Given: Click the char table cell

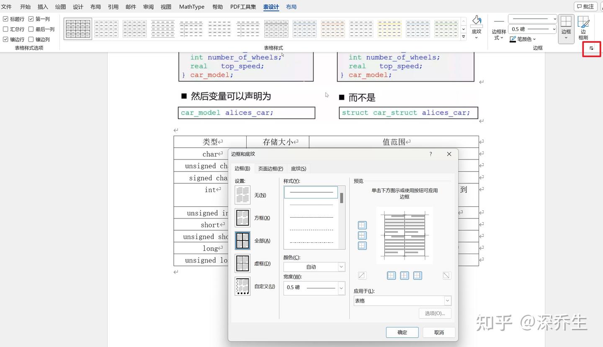Looking at the screenshot, I should (201, 154).
